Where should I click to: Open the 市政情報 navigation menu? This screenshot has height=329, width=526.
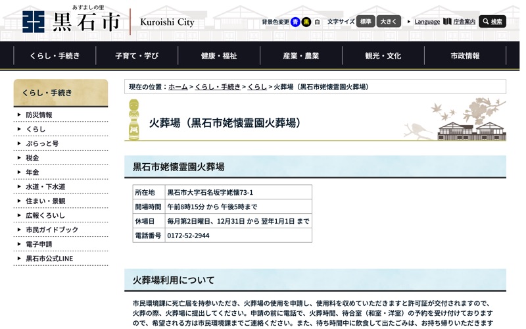coord(465,56)
